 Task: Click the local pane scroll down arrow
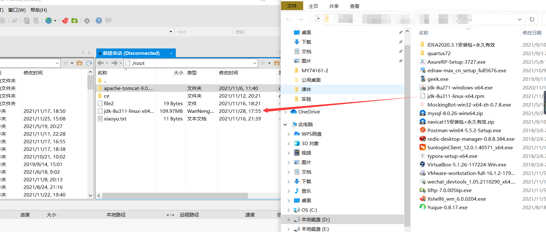(x=90, y=196)
